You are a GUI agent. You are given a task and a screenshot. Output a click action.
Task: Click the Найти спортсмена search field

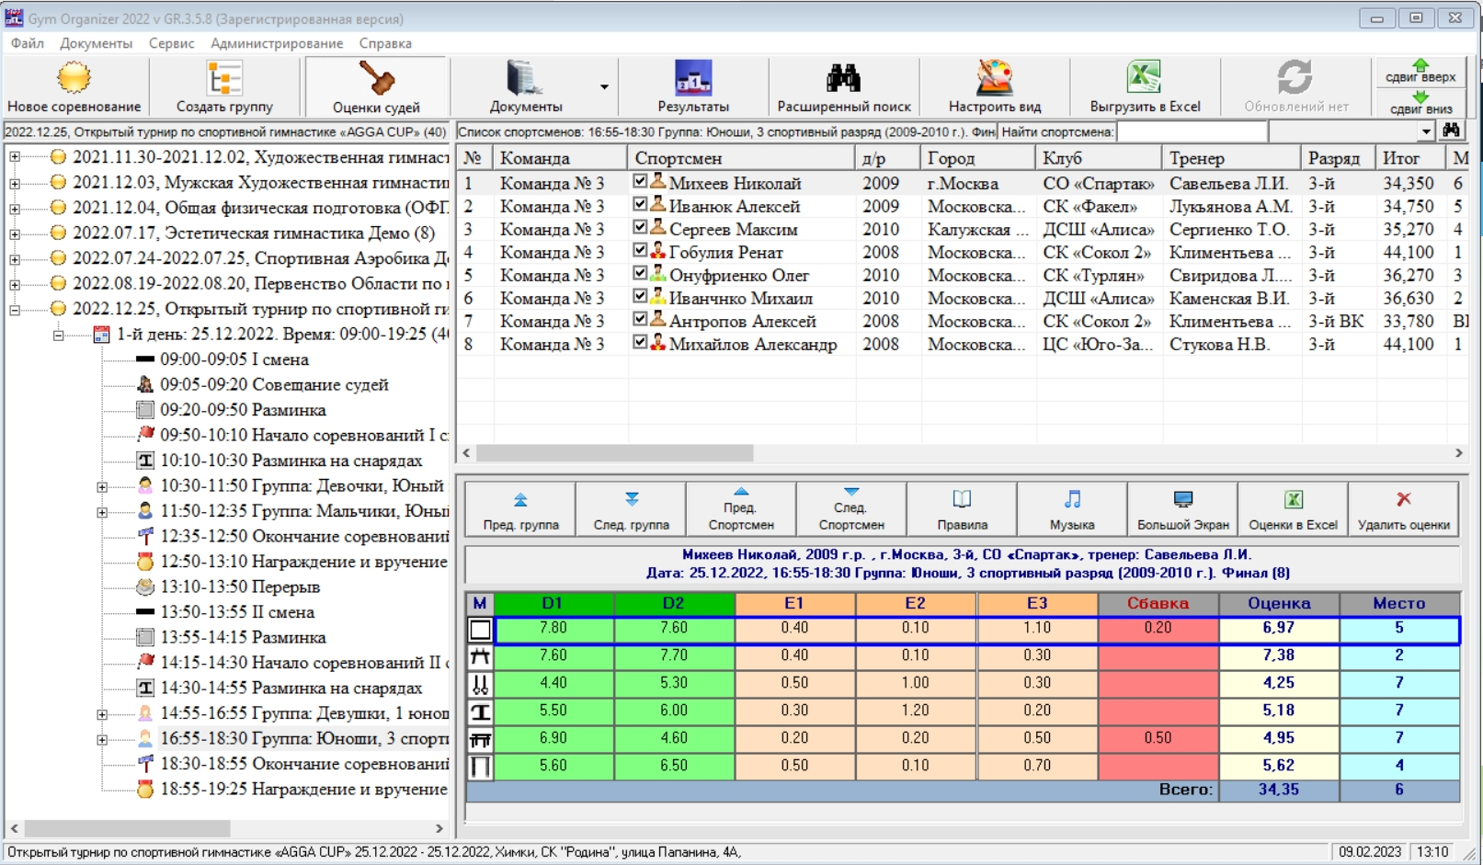[x=1191, y=132]
